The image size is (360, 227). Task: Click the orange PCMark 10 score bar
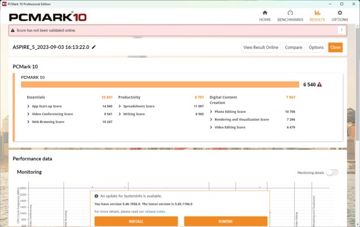[160, 85]
